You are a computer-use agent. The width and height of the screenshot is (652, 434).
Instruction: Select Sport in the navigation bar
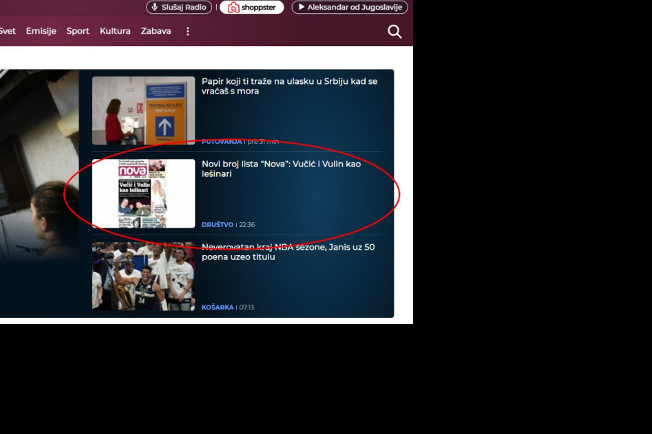(x=78, y=32)
